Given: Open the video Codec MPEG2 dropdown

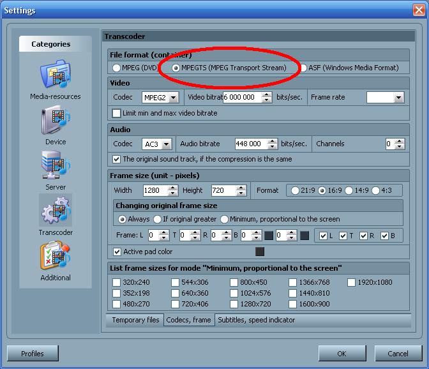Looking at the screenshot, I should [x=173, y=98].
